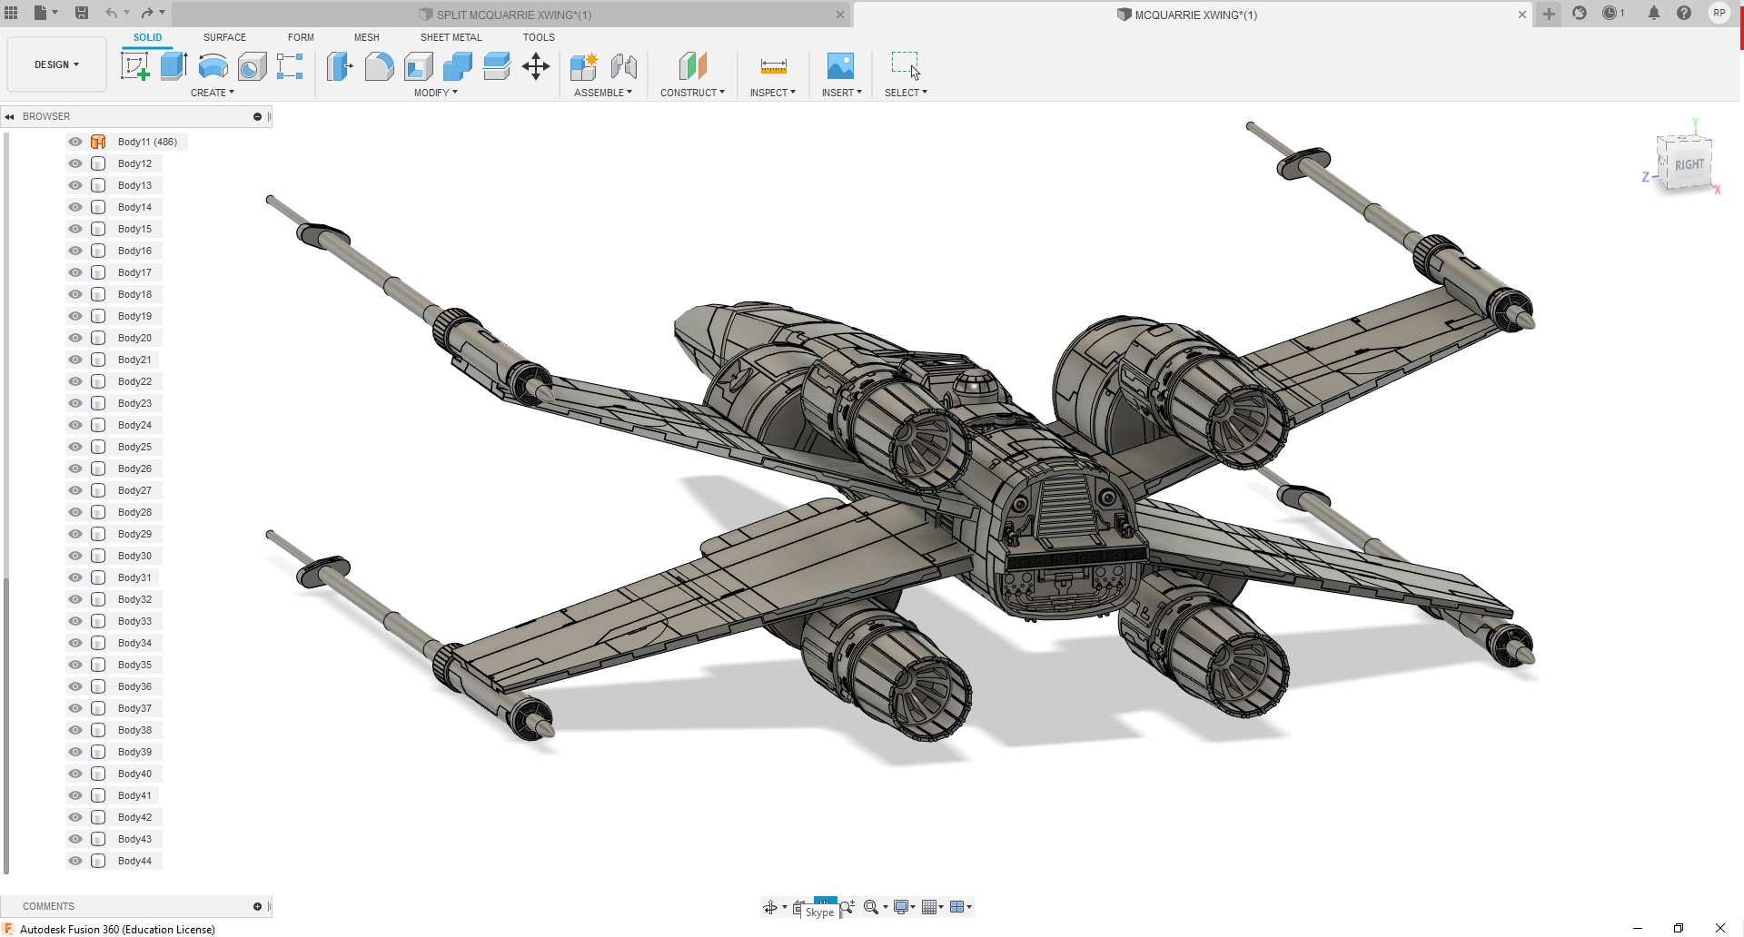Image resolution: width=1744 pixels, height=937 pixels.
Task: Select the Combine tool
Action: click(x=458, y=66)
